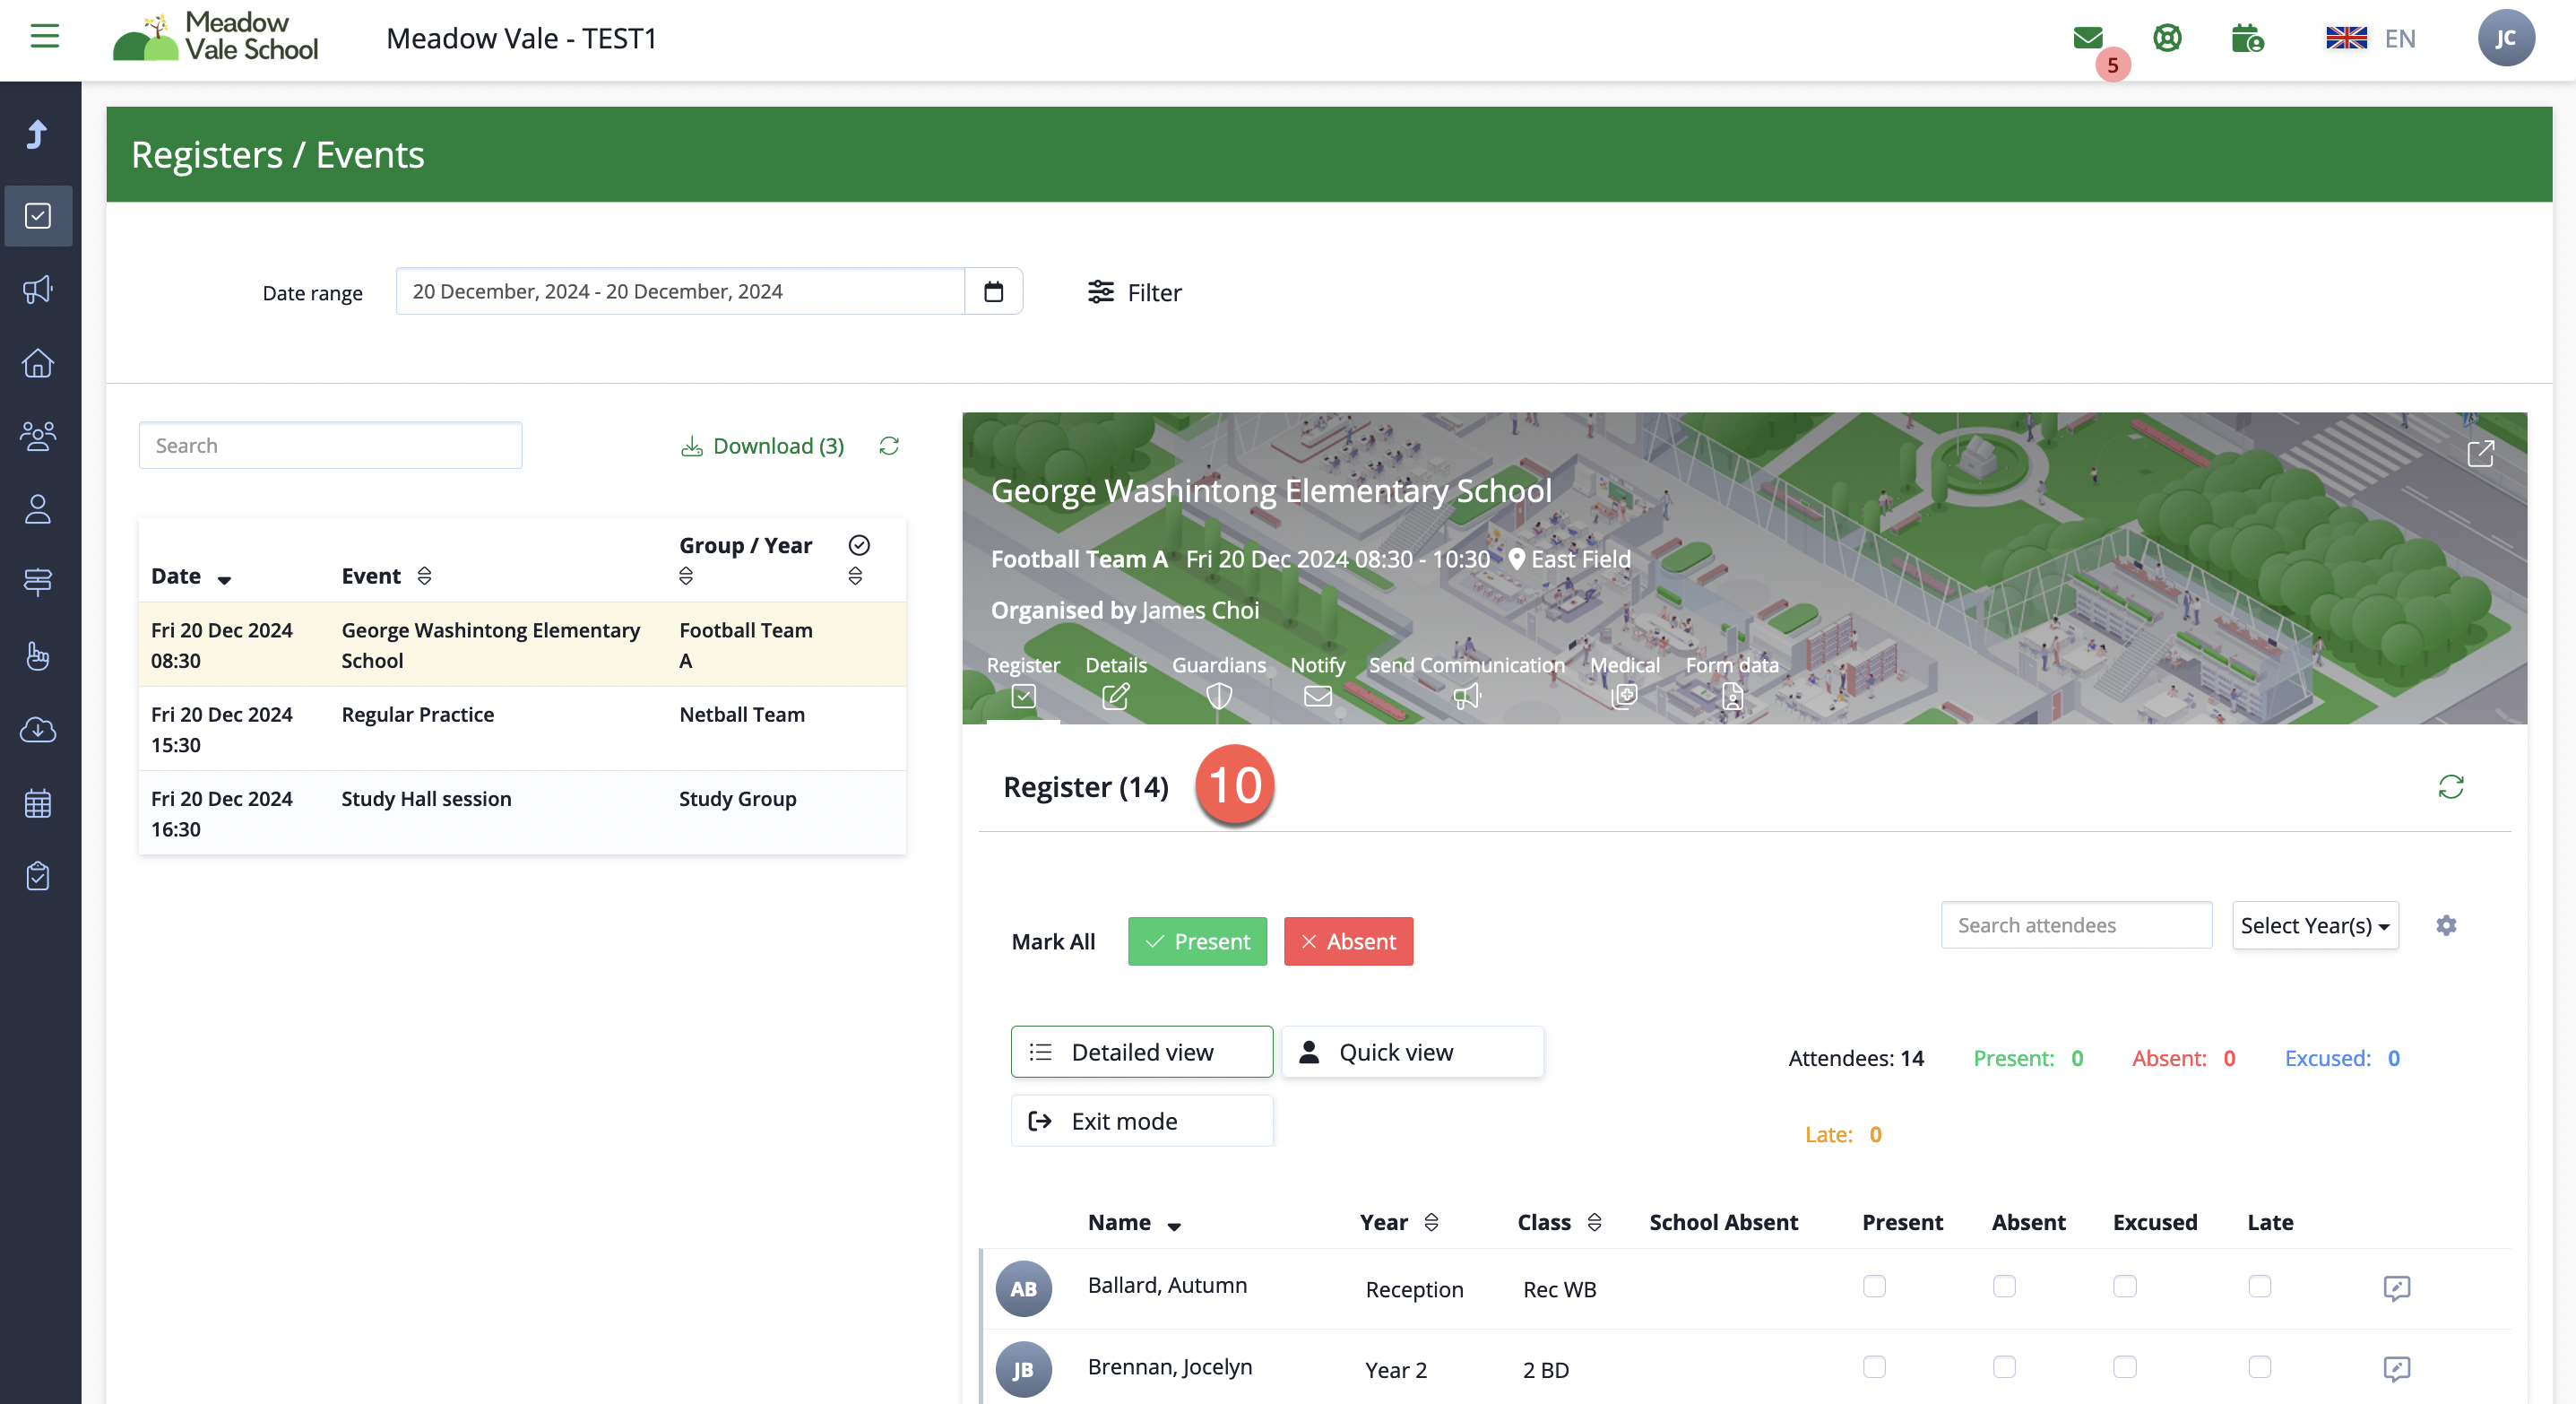Image resolution: width=2576 pixels, height=1404 pixels.
Task: Tick Absent checkbox for Brennan, Jocelyn
Action: (x=2004, y=1367)
